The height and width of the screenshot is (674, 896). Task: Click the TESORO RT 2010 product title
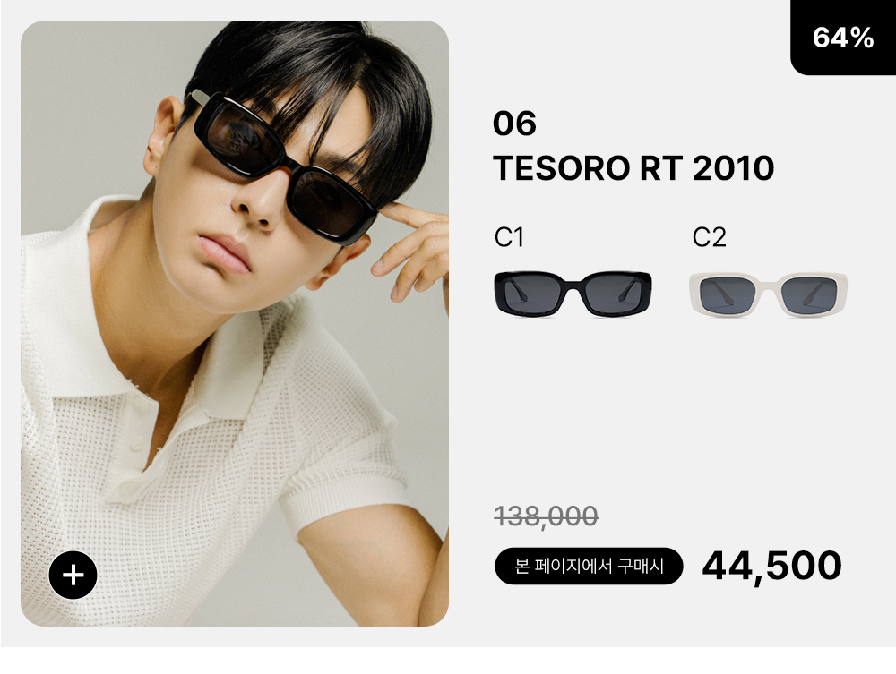[633, 167]
